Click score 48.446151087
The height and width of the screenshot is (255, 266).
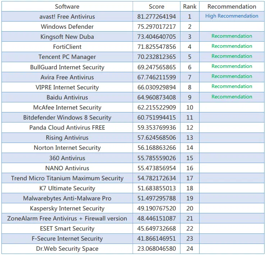(156, 219)
